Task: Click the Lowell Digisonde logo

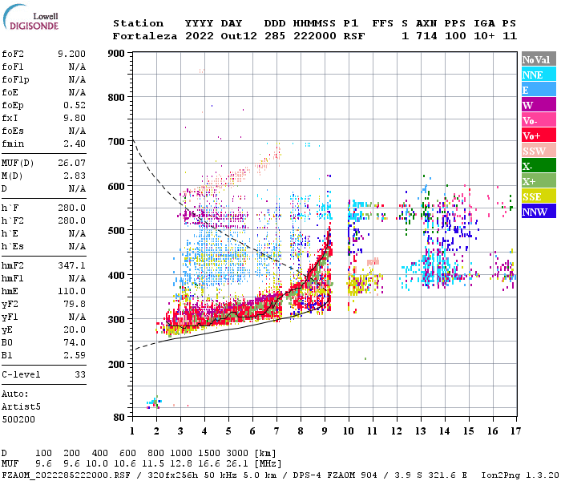Action: [30, 18]
